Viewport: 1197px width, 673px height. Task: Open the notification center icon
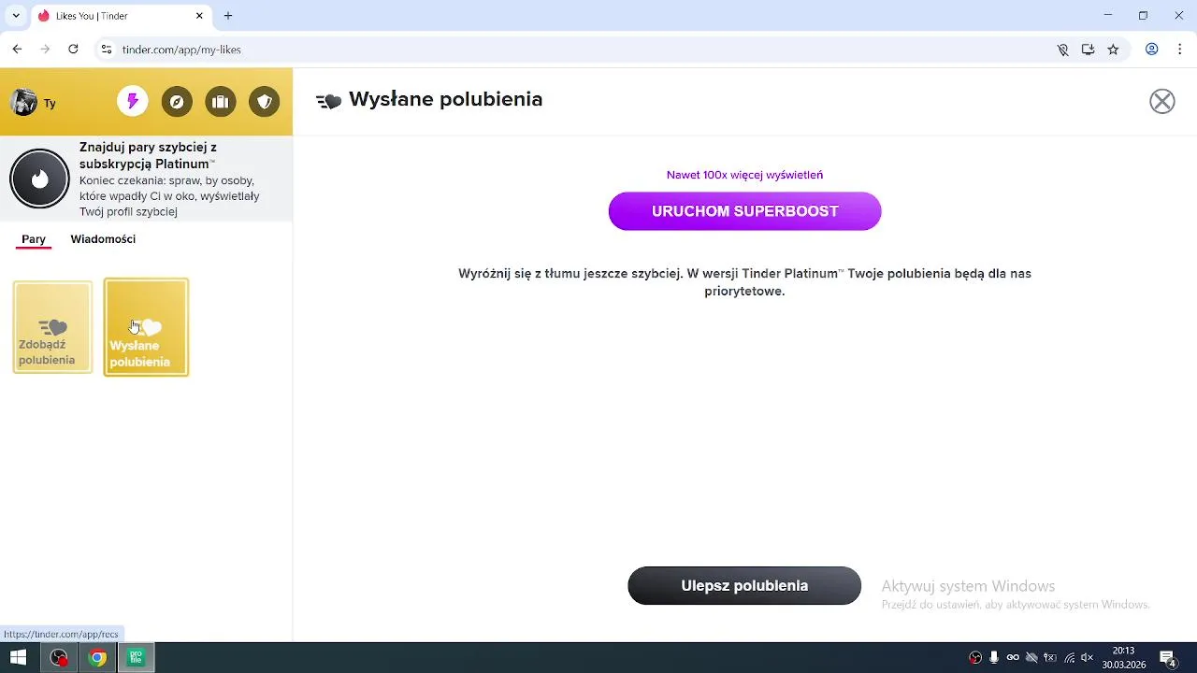1167,658
